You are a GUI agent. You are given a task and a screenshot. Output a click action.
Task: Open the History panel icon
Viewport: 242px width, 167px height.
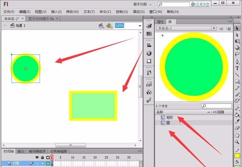coord(149,72)
